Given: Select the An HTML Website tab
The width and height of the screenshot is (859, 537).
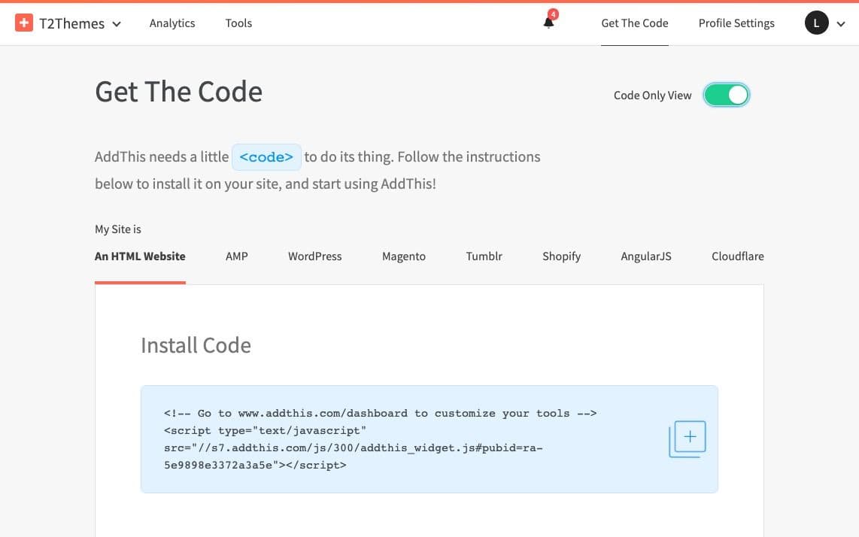Looking at the screenshot, I should [x=140, y=256].
